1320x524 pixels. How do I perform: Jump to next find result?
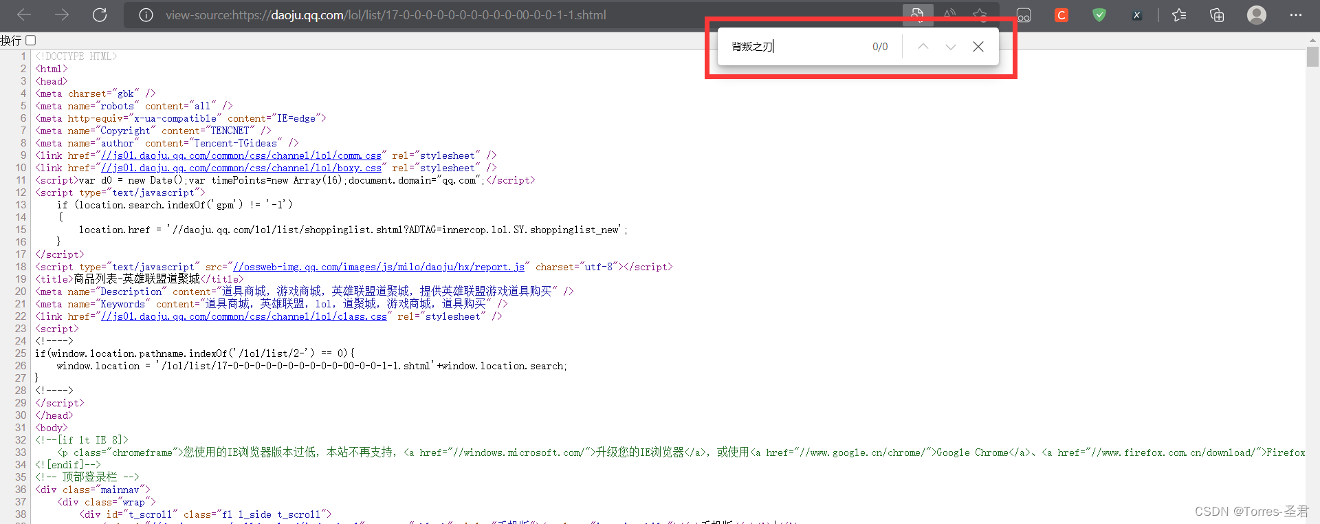coord(951,47)
